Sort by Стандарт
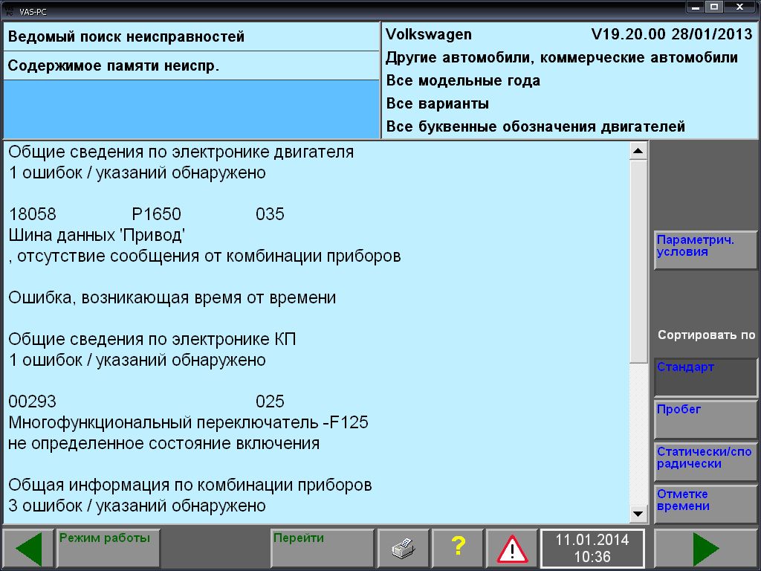The width and height of the screenshot is (761, 571). click(x=706, y=377)
